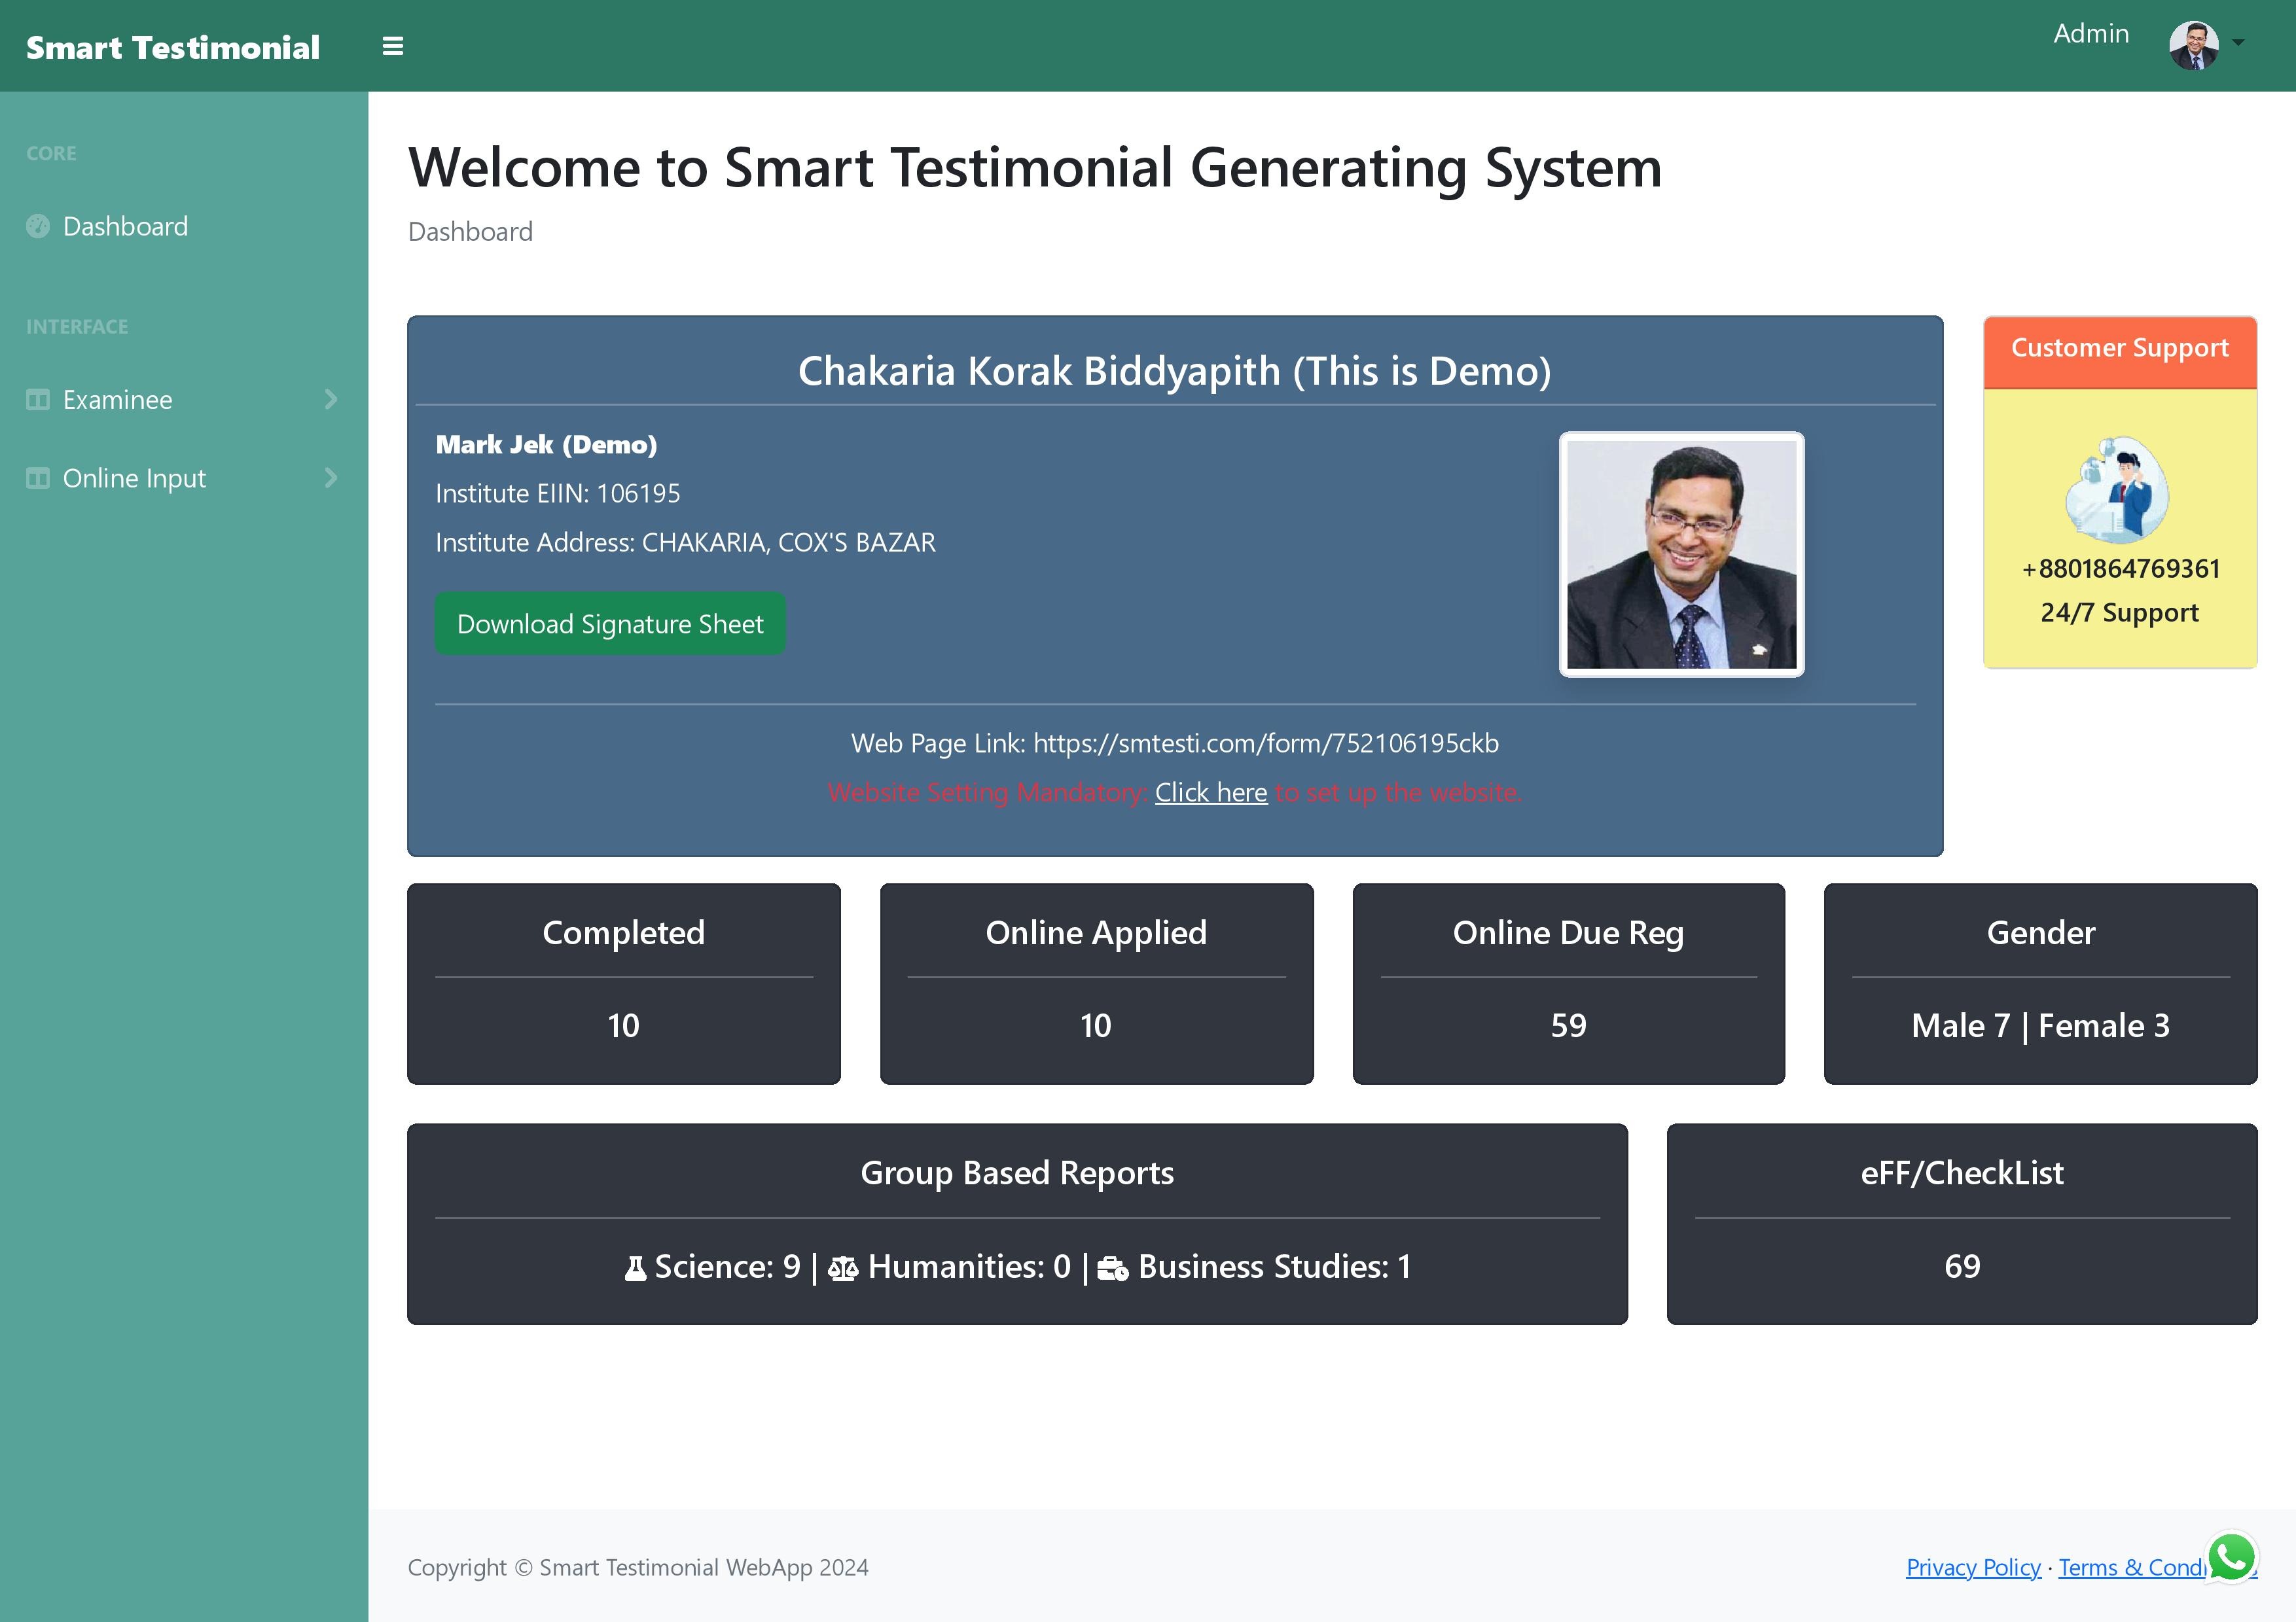Click the Smart Testimonial brand title
The width and height of the screenshot is (2296, 1622).
[x=173, y=47]
